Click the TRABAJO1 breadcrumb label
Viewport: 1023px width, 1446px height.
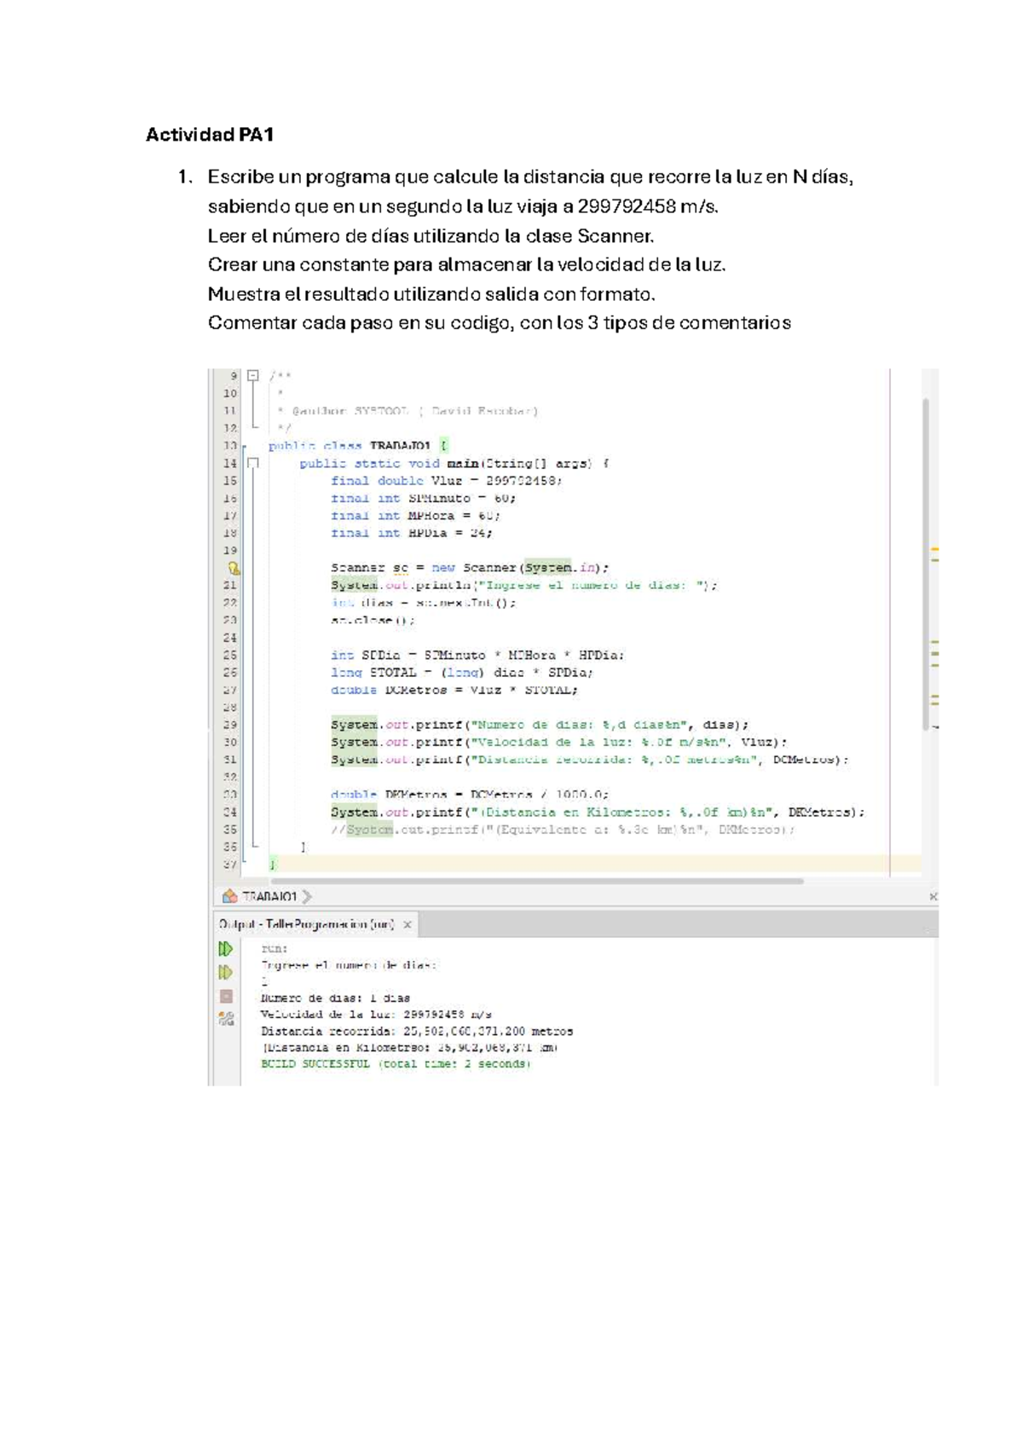click(269, 896)
